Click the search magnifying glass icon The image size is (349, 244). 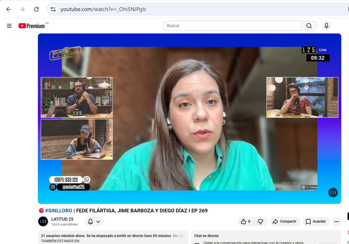click(309, 26)
